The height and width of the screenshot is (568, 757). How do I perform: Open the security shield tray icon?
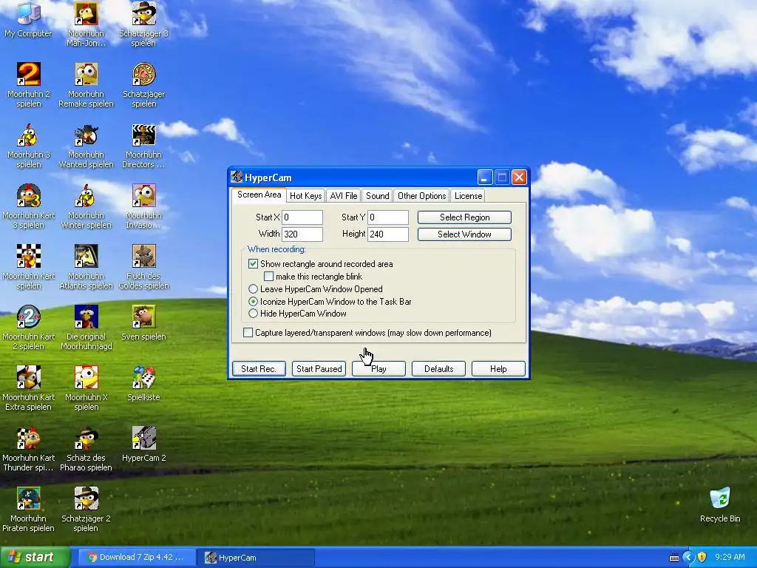coord(702,558)
